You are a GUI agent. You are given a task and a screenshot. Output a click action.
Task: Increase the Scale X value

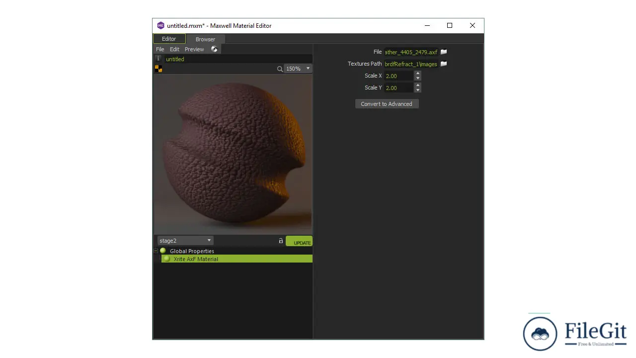coord(418,74)
